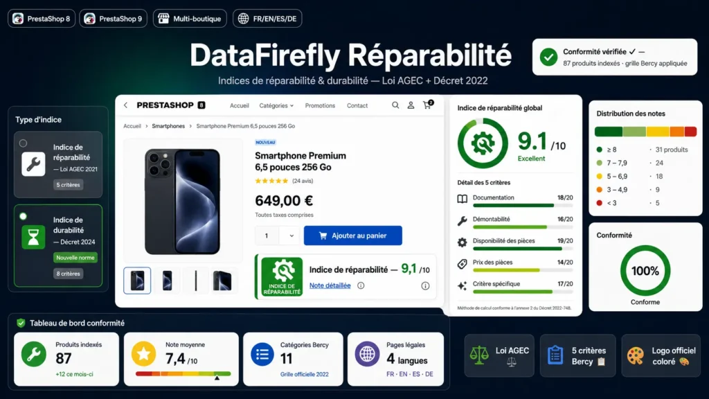Screen dimensions: 709x399
Task: Select the Indice de durabilité radio button
Action: (x=23, y=216)
